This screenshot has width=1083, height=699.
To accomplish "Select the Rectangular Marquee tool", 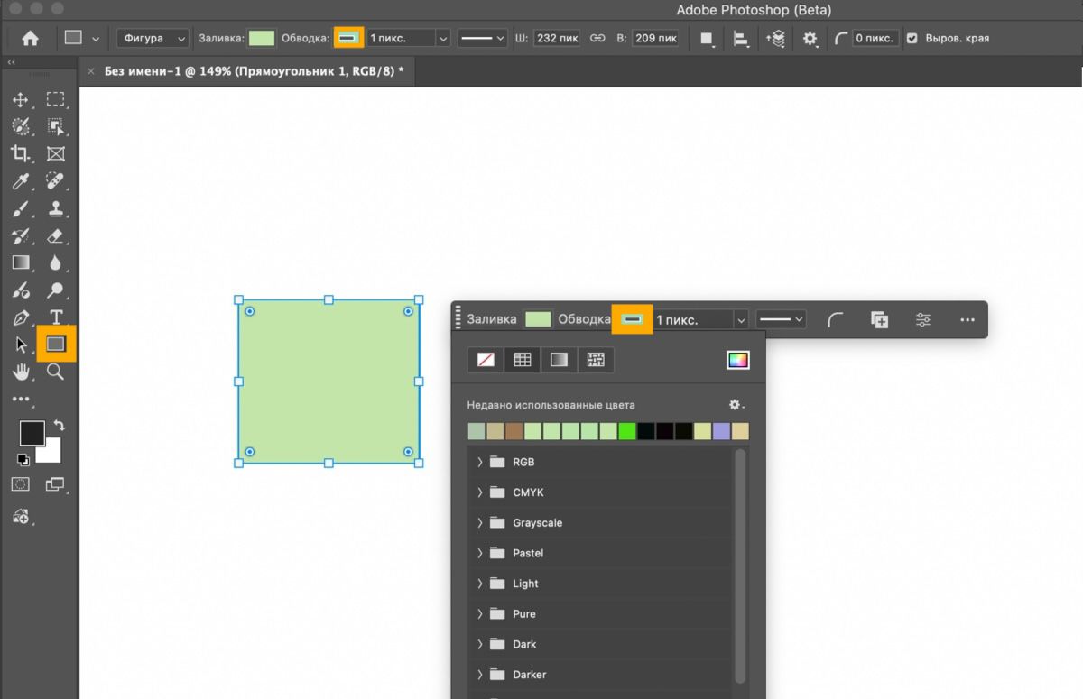I will pos(56,100).
